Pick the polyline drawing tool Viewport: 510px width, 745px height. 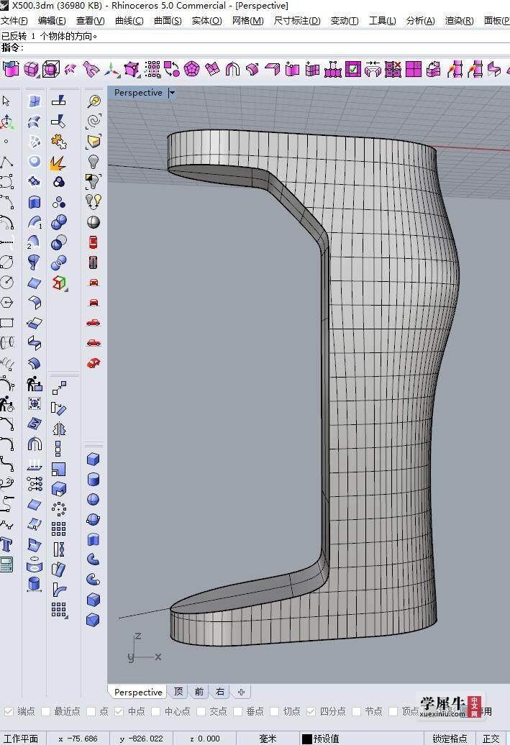(6, 162)
